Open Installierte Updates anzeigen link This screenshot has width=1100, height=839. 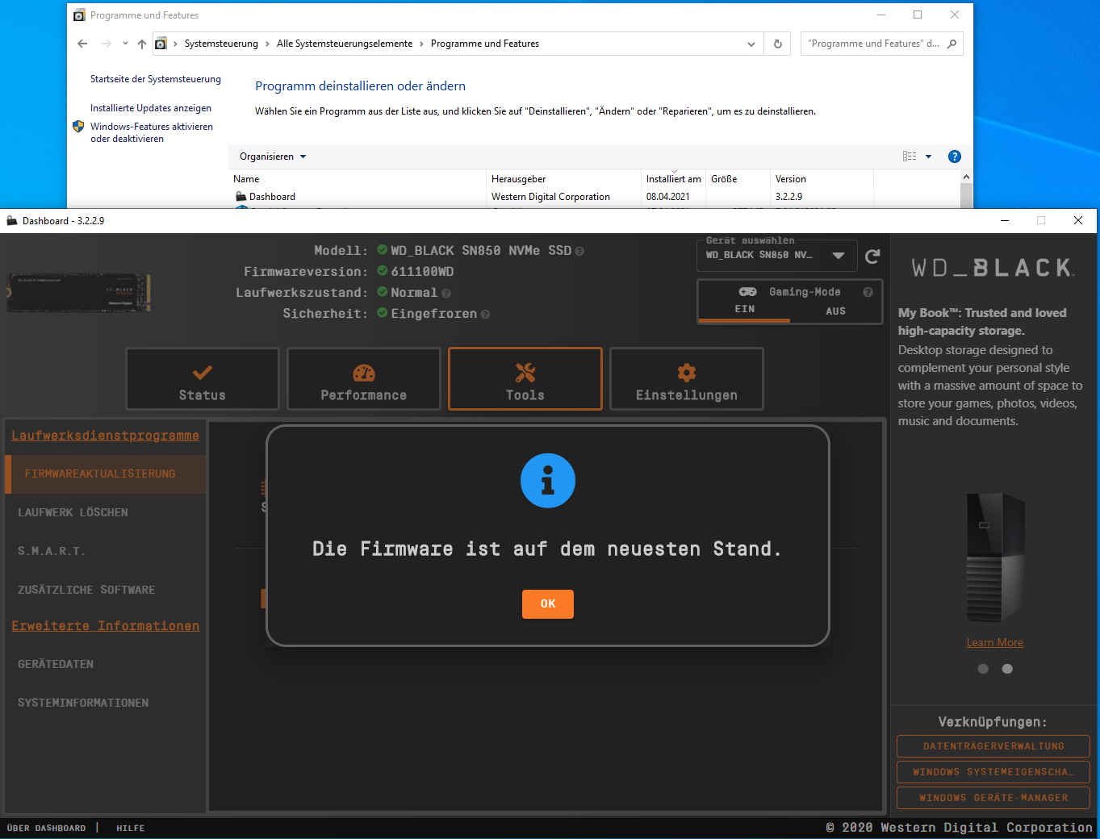point(151,108)
